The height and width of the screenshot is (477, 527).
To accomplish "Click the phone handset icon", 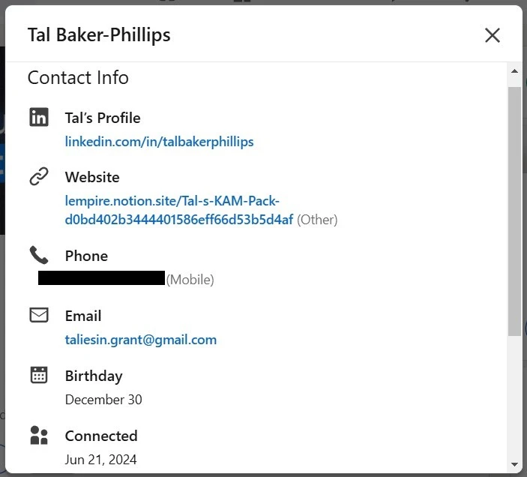I will 39,255.
